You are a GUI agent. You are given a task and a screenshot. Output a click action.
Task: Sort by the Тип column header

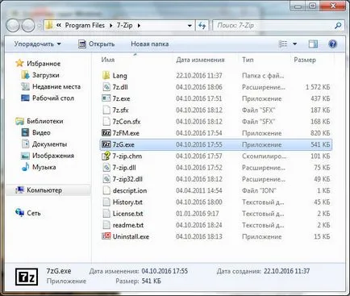pos(248,60)
